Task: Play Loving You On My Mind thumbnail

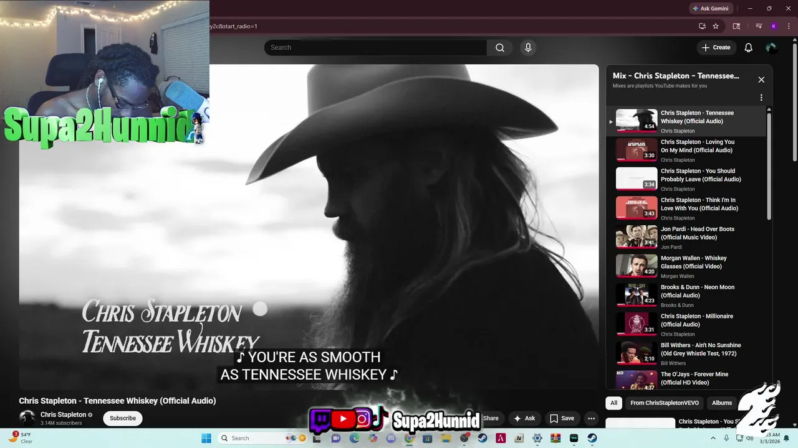Action: tap(637, 150)
